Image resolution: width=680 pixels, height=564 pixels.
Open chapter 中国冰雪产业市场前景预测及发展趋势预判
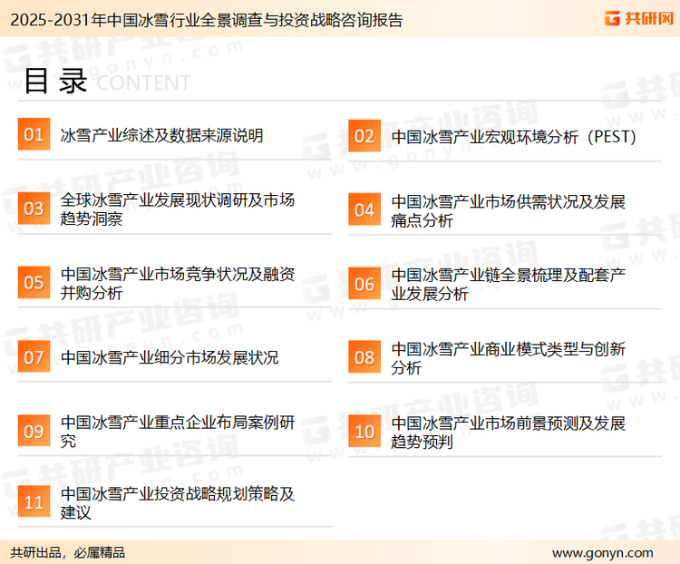[509, 433]
